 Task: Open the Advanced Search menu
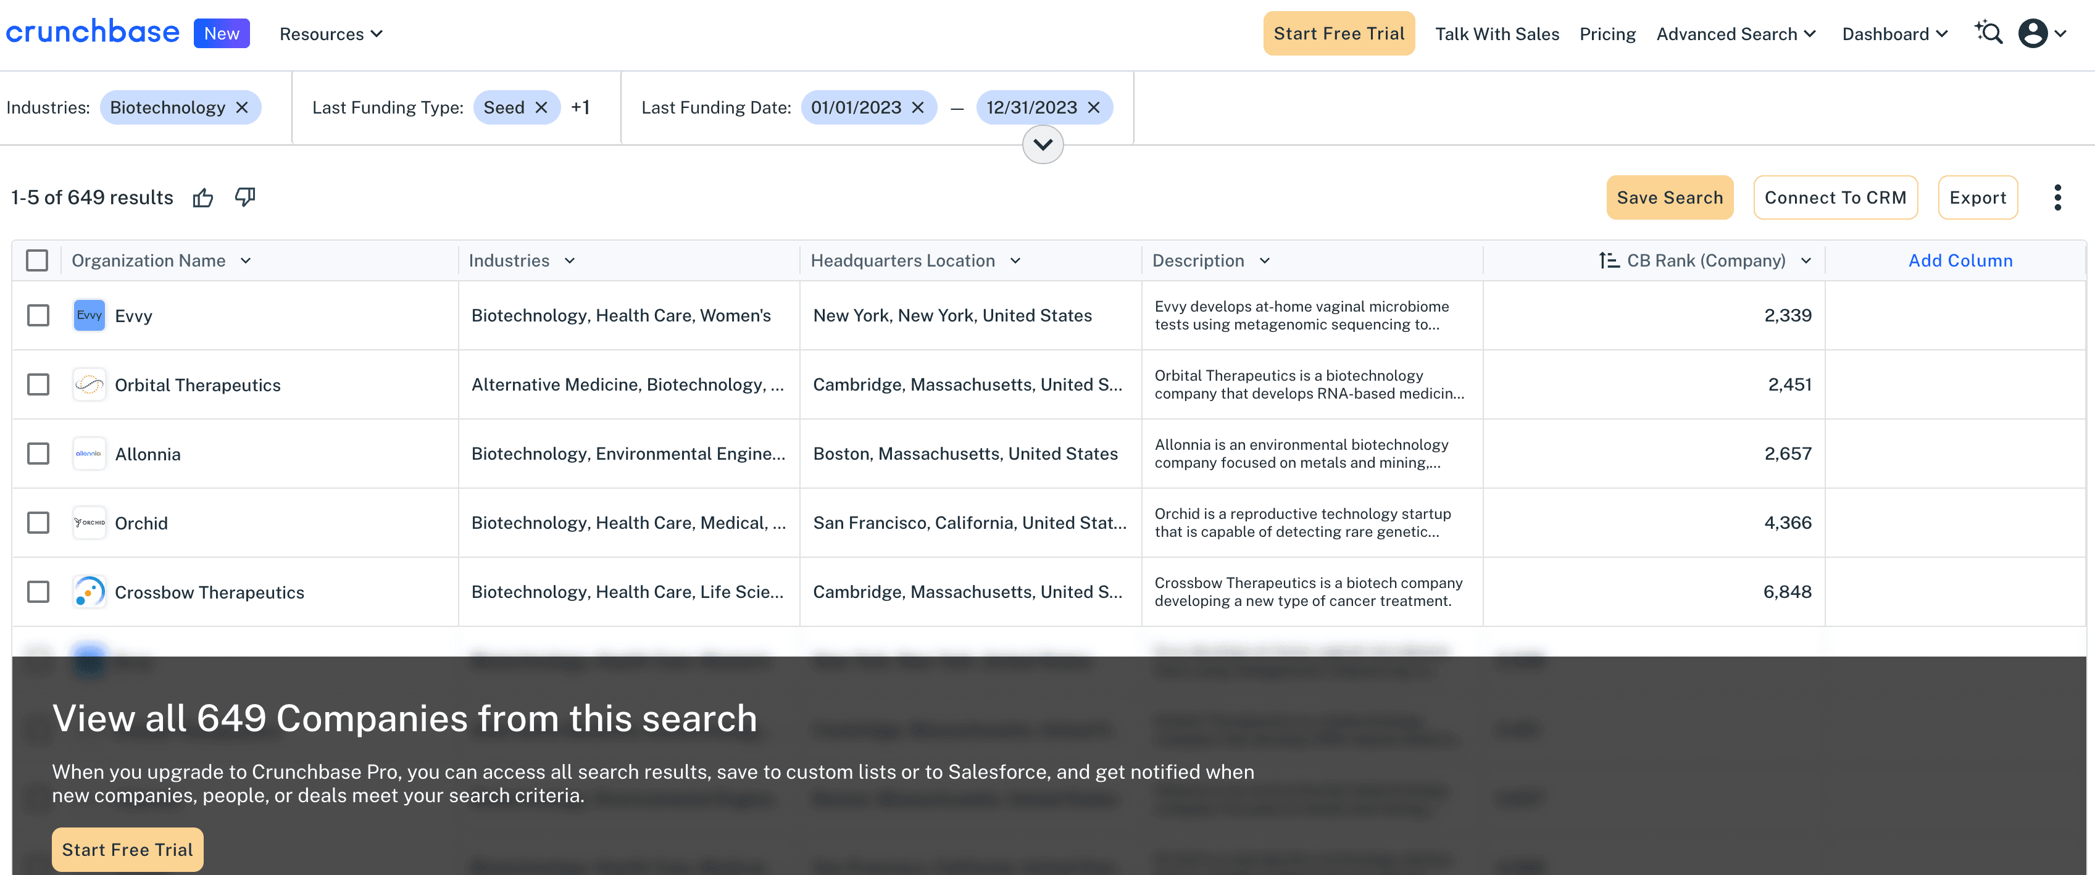point(1736,33)
